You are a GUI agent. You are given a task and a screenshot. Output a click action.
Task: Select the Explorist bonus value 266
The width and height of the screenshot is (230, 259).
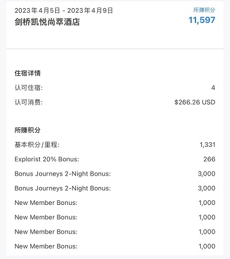209,159
